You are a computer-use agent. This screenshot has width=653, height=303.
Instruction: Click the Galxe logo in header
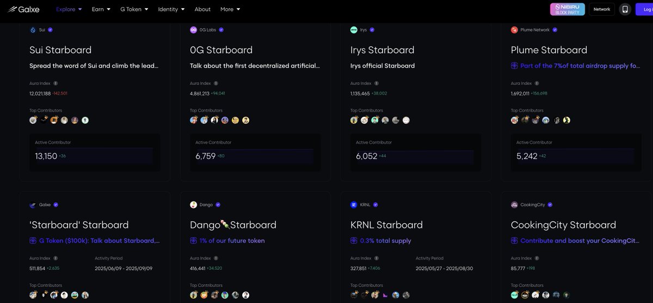coord(23,9)
